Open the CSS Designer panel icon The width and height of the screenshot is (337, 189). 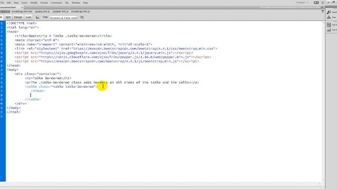(x=329, y=25)
